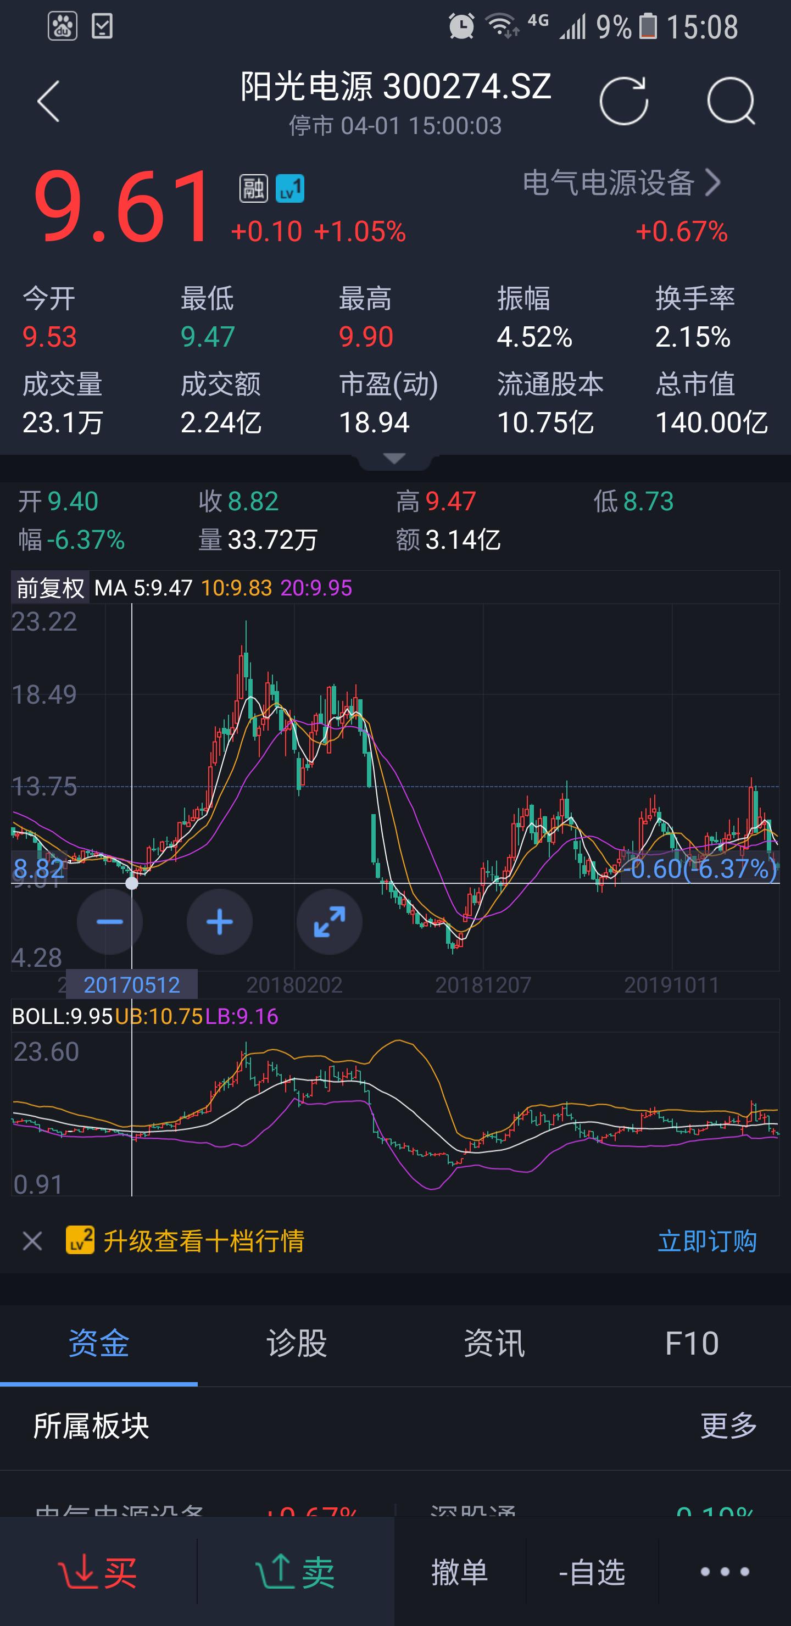
Task: Open 升级查看十档行情 promotion
Action: coord(204,1241)
